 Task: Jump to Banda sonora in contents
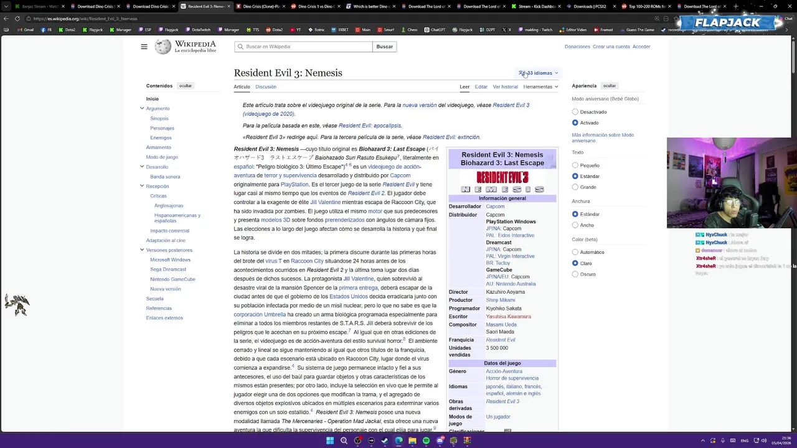pos(165,177)
